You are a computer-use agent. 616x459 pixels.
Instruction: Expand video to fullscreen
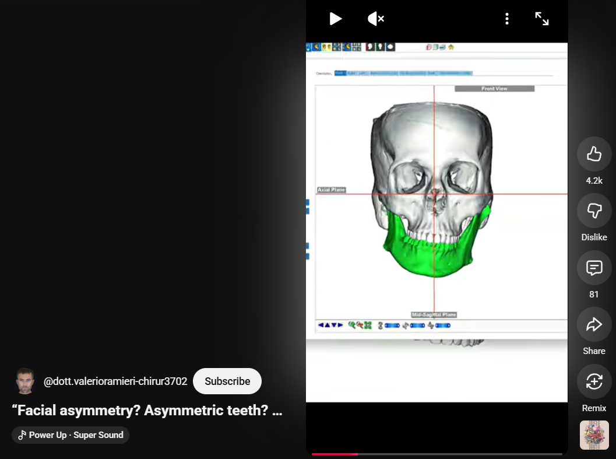click(x=542, y=19)
